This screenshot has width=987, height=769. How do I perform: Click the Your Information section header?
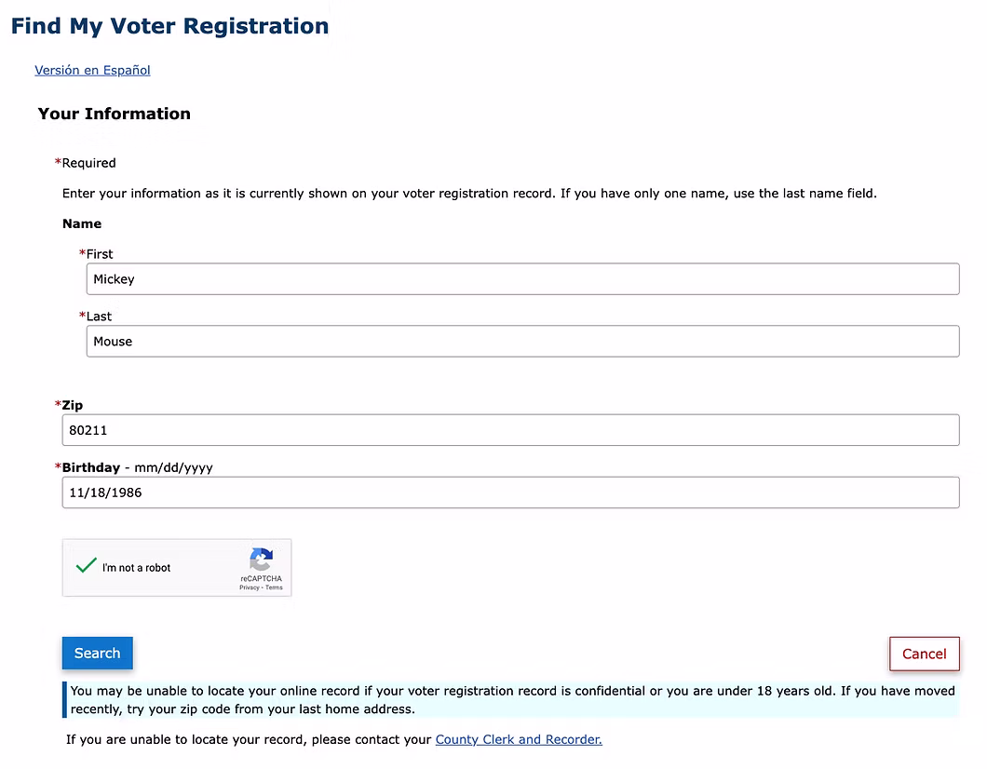pos(113,113)
